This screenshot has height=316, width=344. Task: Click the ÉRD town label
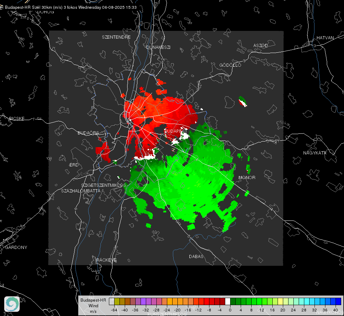pyautogui.click(x=74, y=165)
